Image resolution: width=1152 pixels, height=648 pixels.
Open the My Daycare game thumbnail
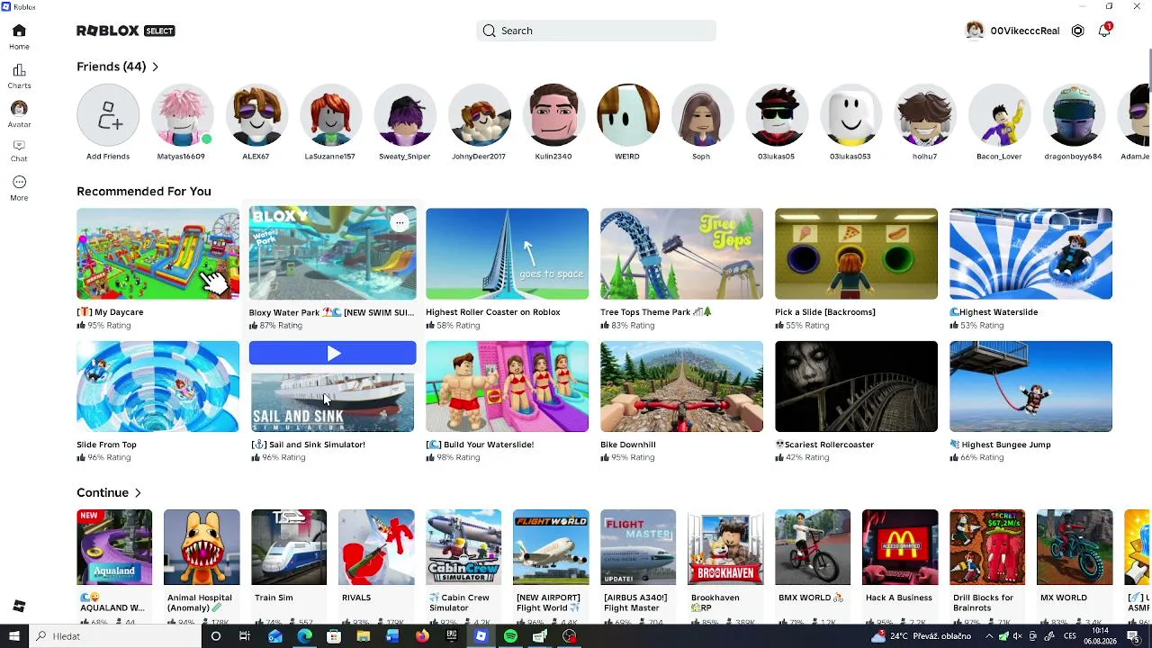tap(157, 254)
